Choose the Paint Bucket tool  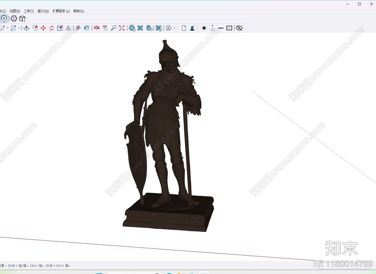(86, 28)
